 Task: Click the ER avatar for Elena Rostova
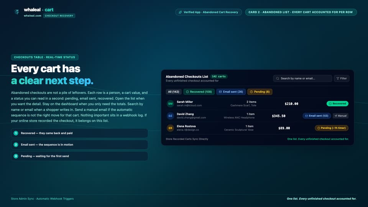(170, 128)
